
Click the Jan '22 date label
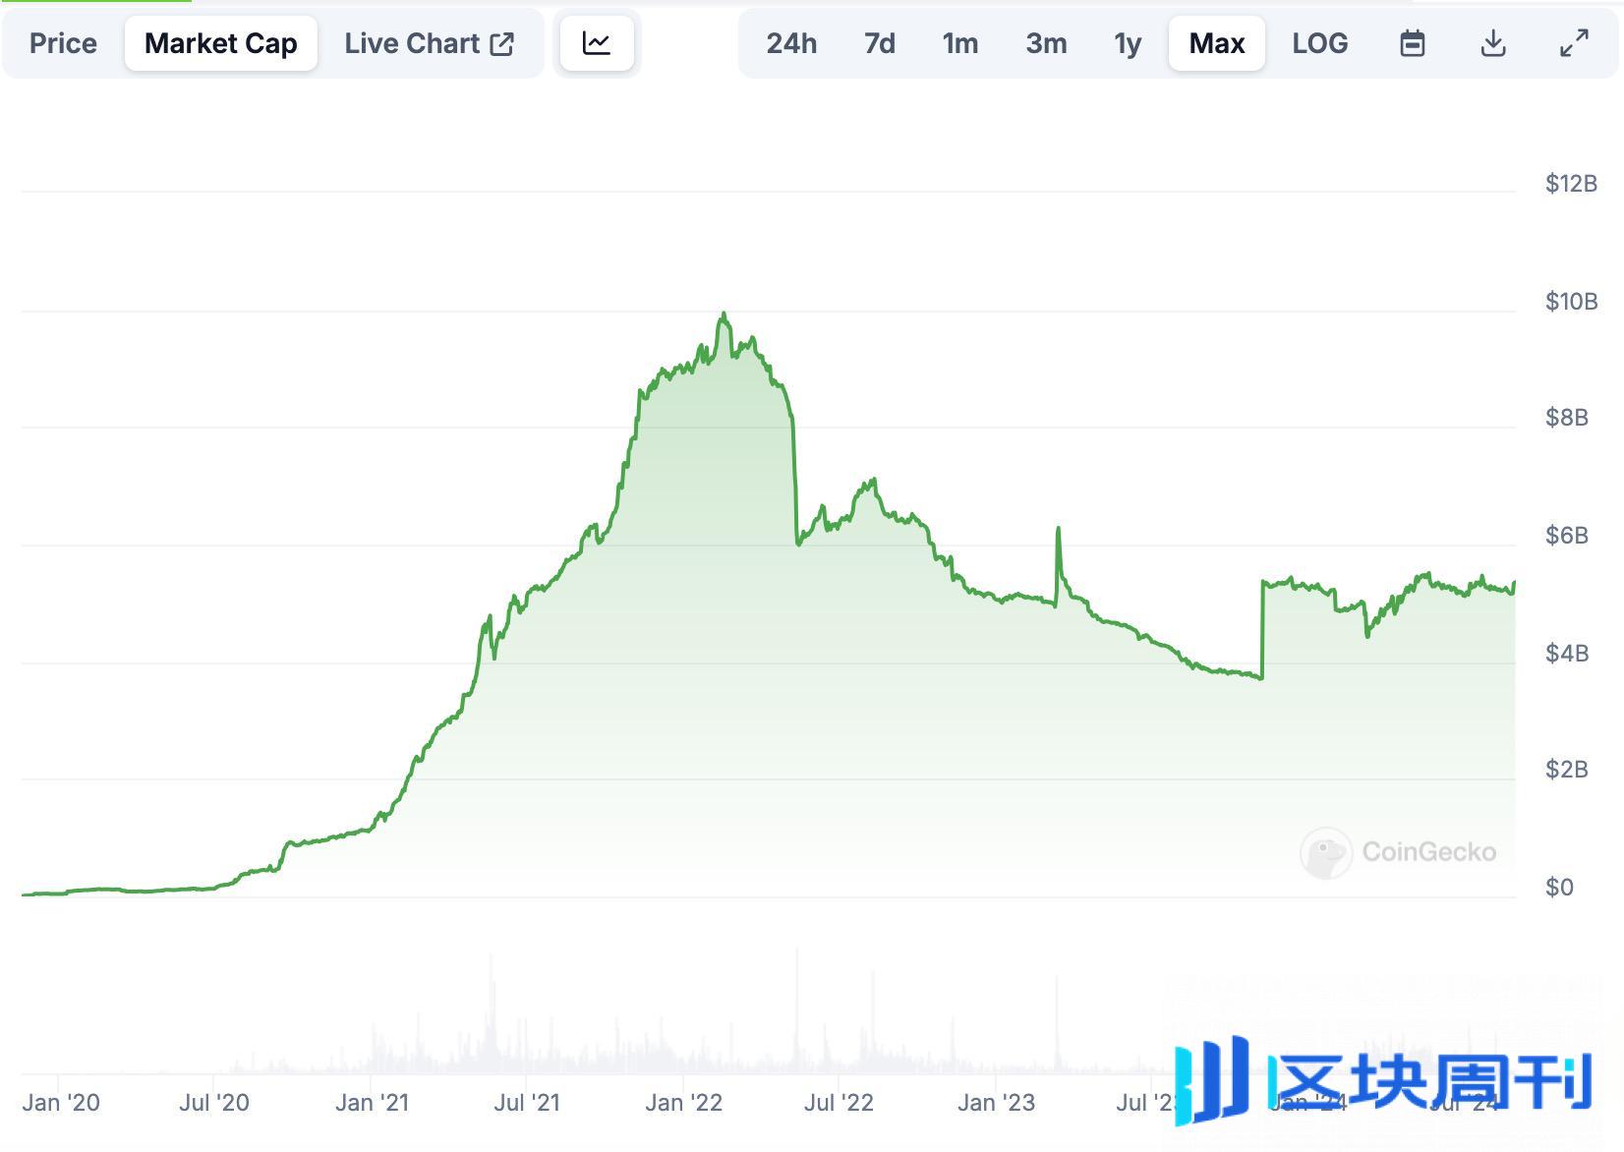[x=684, y=1103]
